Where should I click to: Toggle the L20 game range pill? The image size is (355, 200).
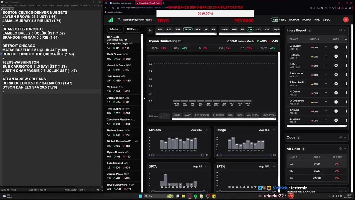pos(258,29)
